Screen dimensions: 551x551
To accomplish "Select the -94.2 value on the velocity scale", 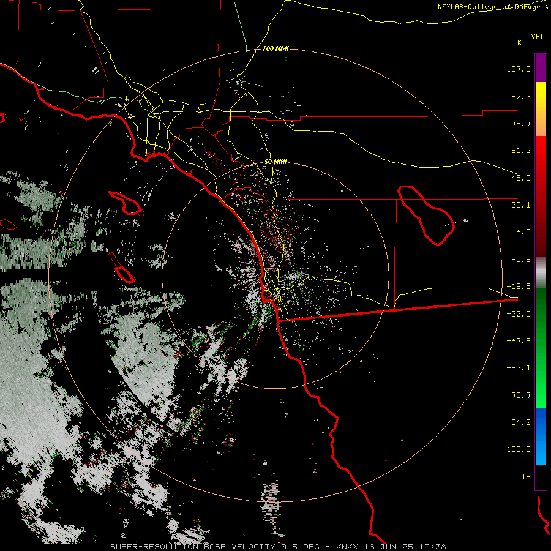I will click(x=519, y=422).
